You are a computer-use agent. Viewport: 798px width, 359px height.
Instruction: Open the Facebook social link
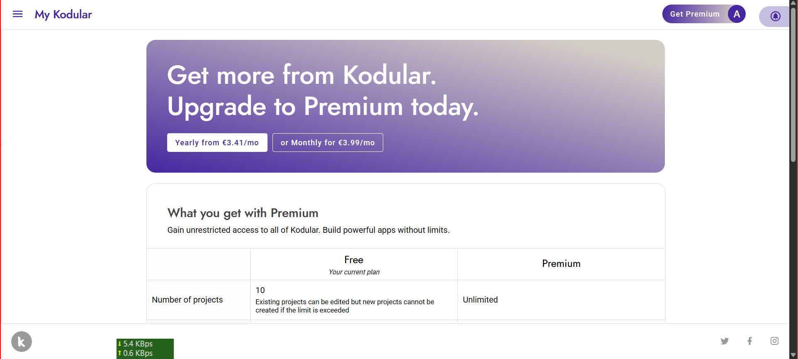coord(749,341)
